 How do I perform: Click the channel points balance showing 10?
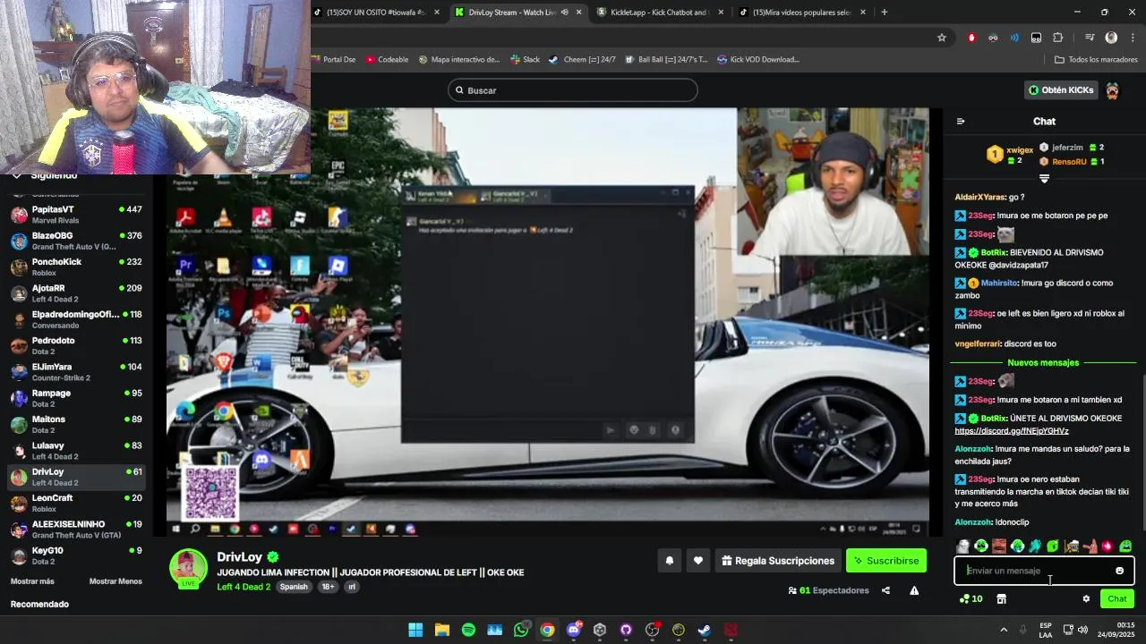tap(971, 599)
